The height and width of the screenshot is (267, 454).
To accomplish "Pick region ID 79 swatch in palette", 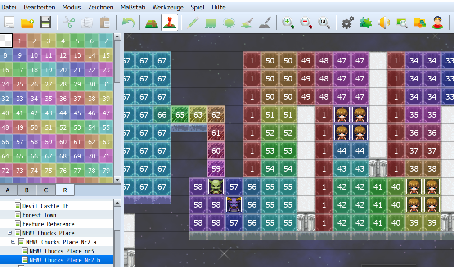I will point(106,171).
